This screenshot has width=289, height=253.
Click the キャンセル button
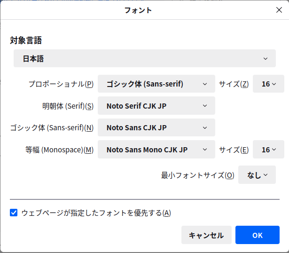206,235
